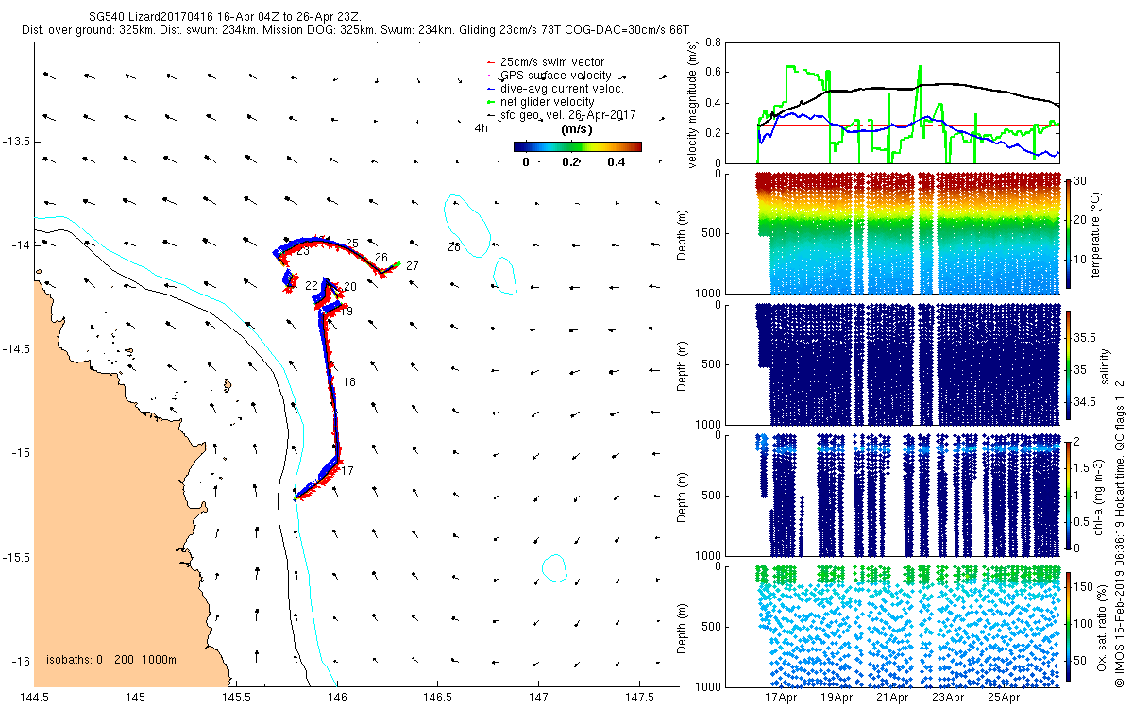Screen dimensions: 1133x708
Task: Click day marker '19' on the glider track
Action: tap(347, 311)
